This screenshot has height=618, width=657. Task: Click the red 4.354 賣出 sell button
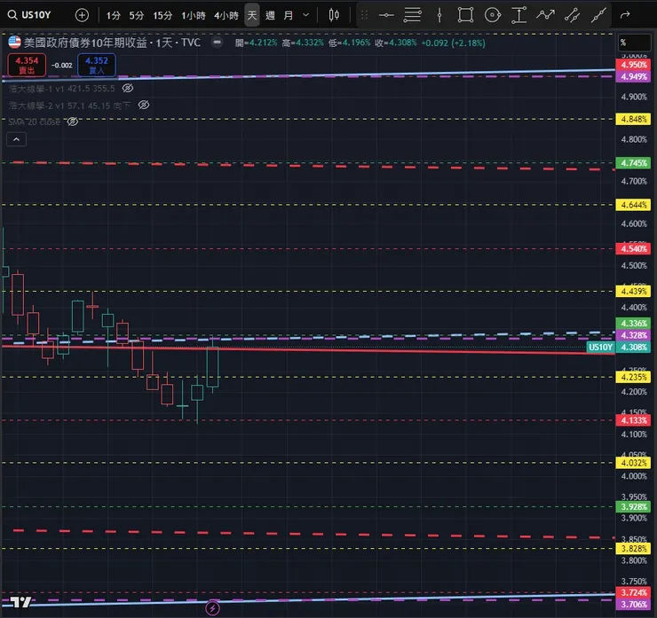pos(27,66)
